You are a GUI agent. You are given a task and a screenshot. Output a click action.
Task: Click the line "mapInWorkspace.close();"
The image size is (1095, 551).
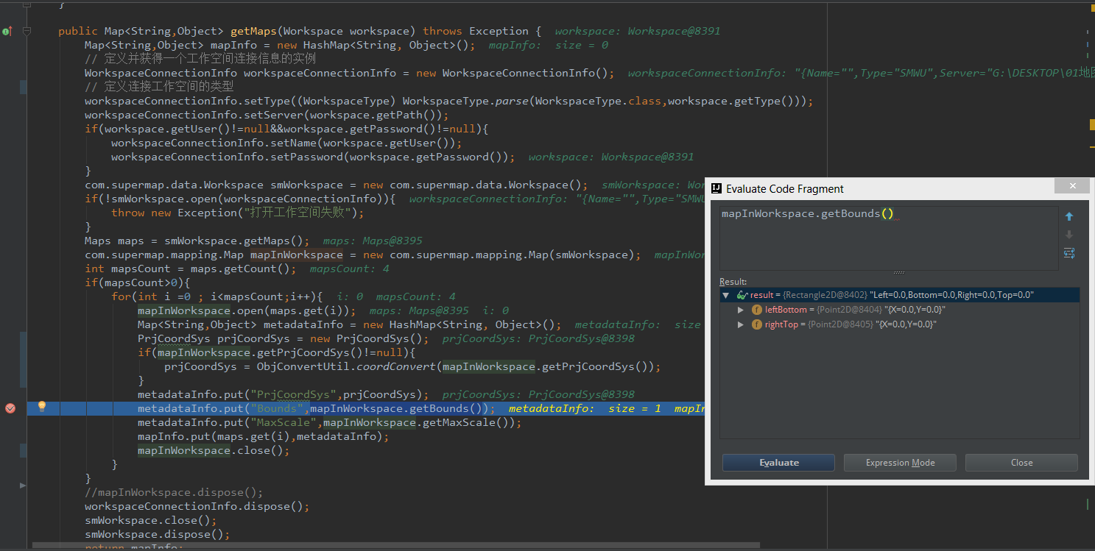[x=214, y=450]
